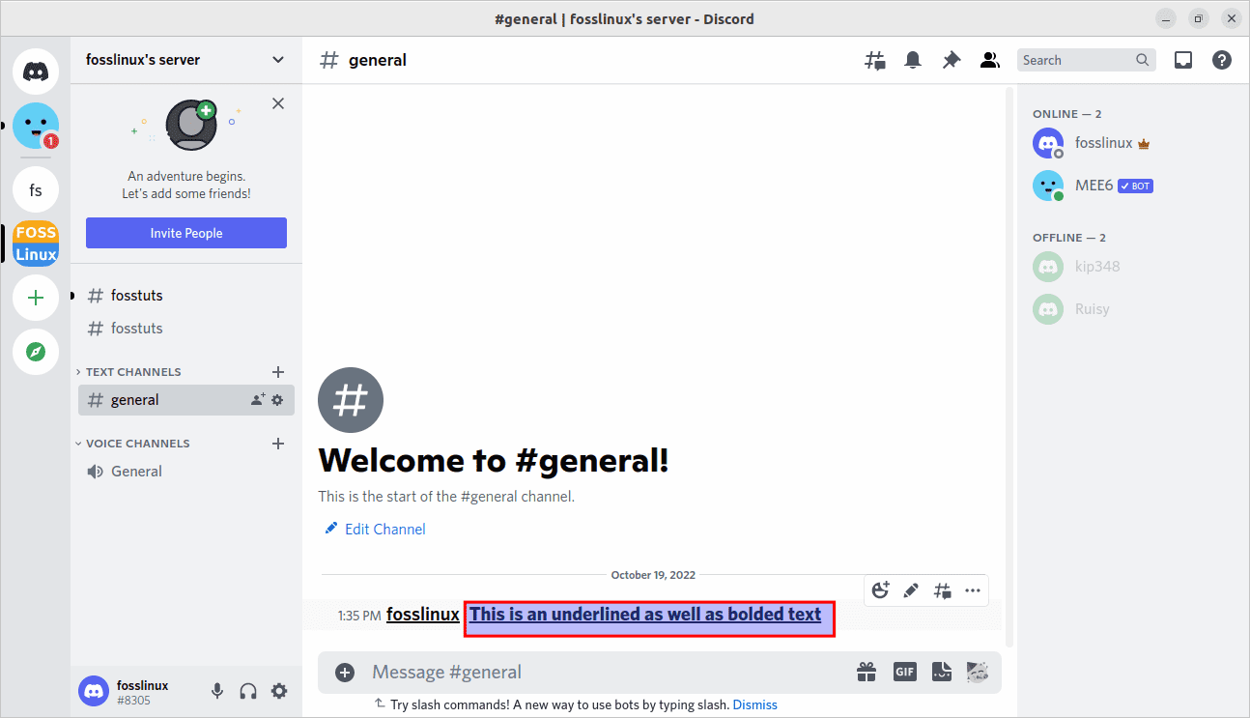Open User Settings gear icon
The image size is (1250, 718).
click(279, 691)
